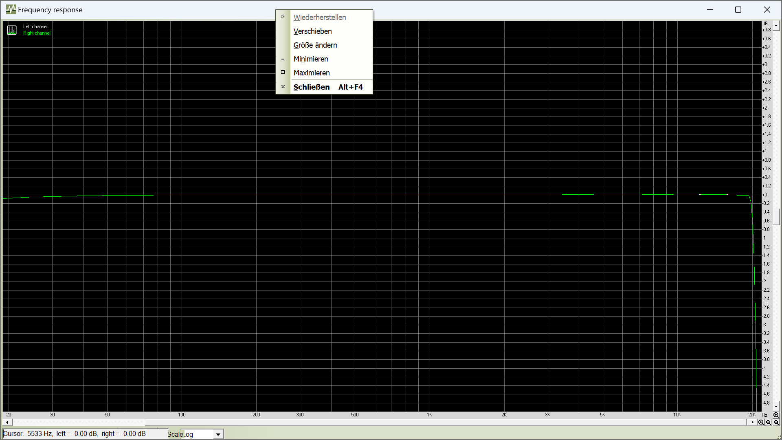Click the right arrow of the horizontal scrollbar
Screen dimensions: 782x440
pyautogui.click(x=753, y=422)
